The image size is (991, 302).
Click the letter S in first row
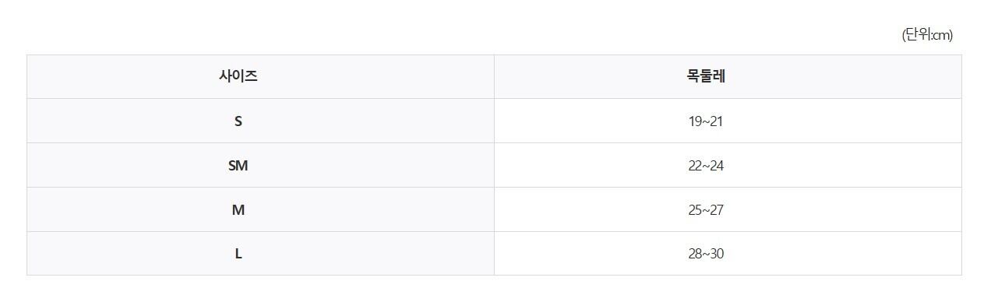(x=238, y=121)
